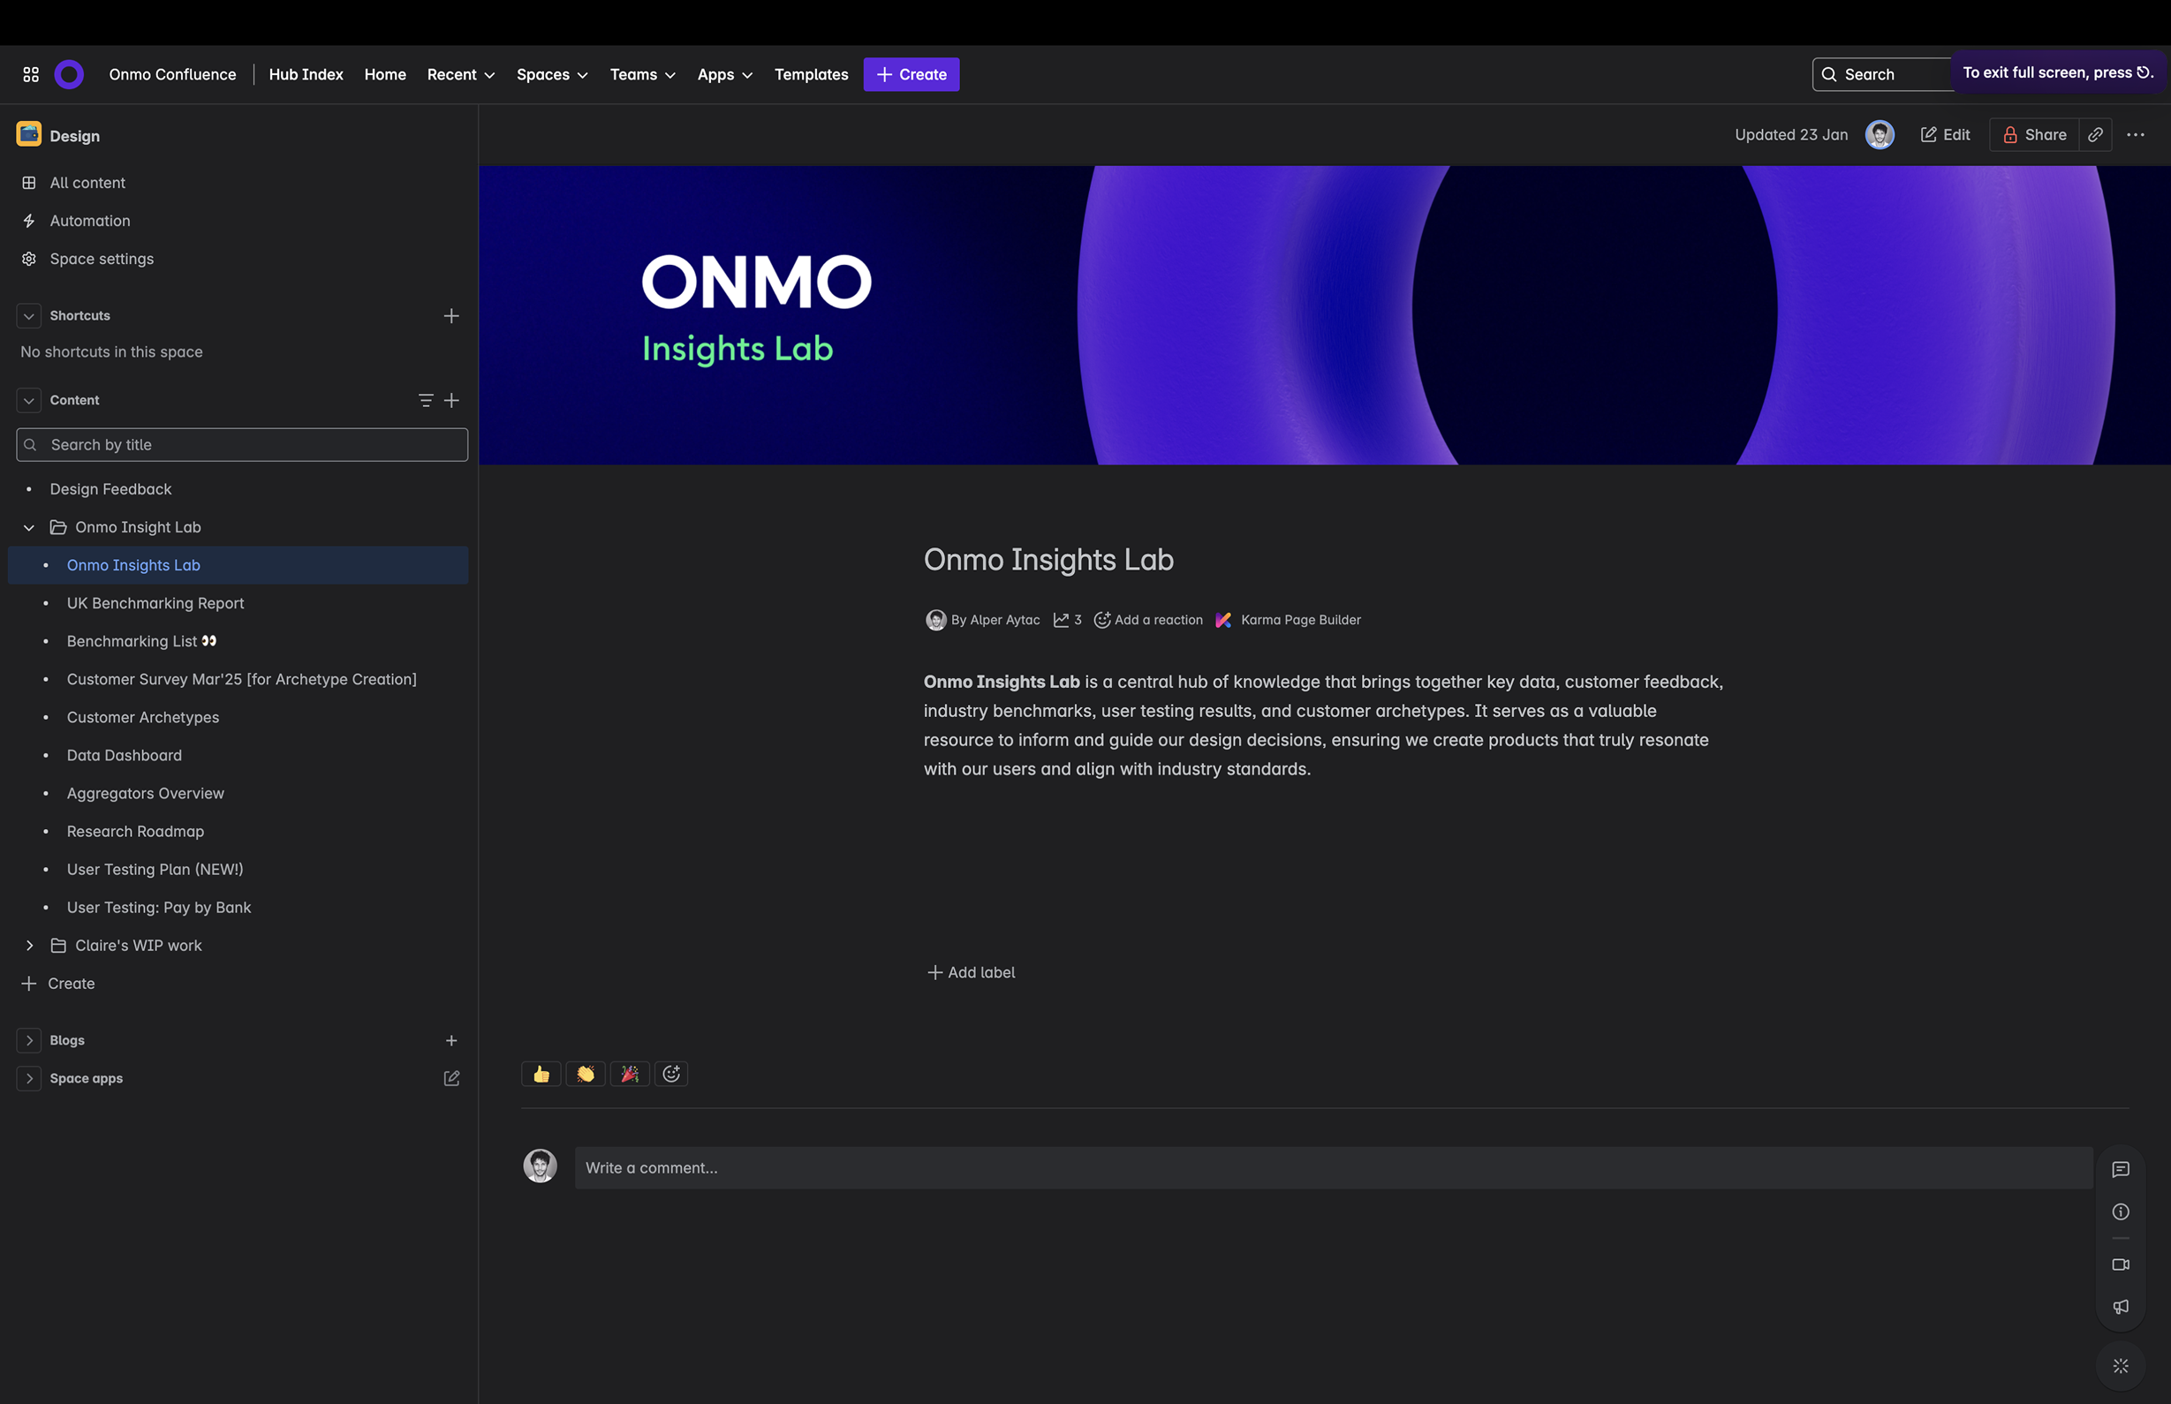Open the Templates menu item
This screenshot has height=1404, width=2171.
[811, 75]
